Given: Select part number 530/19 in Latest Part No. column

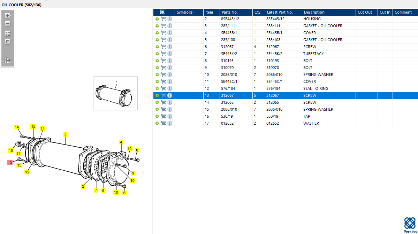Looking at the screenshot, I should 272,116.
